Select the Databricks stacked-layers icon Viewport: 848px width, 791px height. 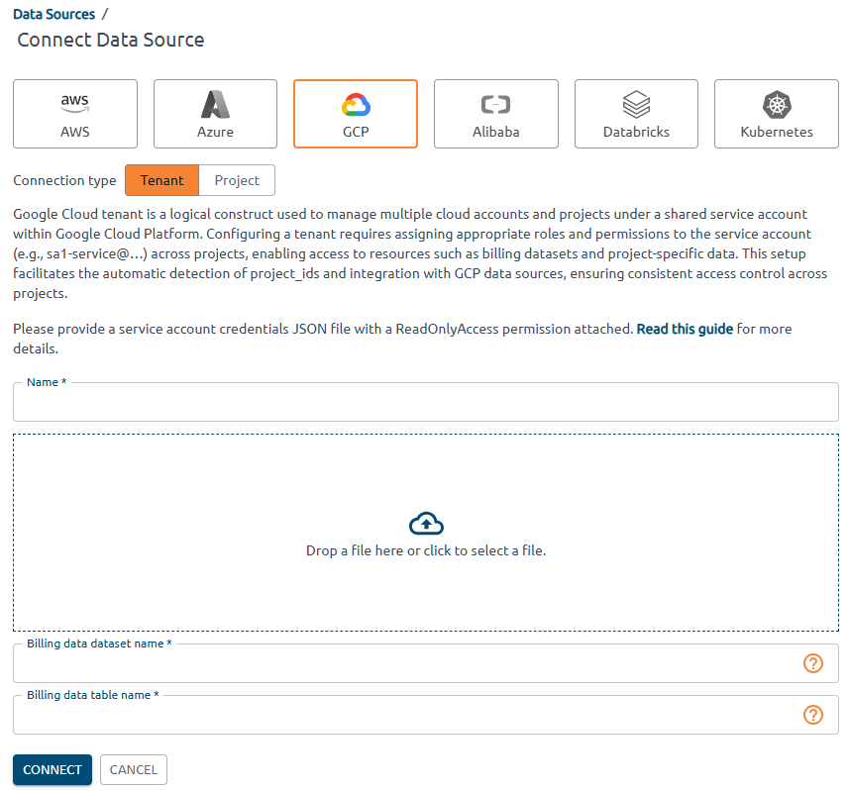pyautogui.click(x=637, y=104)
